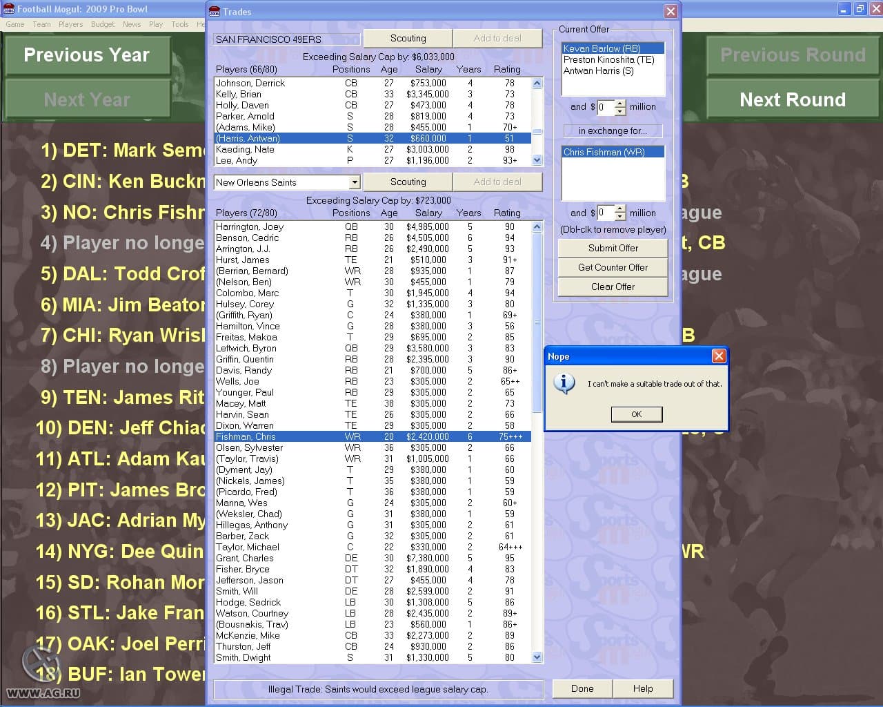883x707 pixels.
Task: Click Add to deal for Saints list
Action: tap(497, 182)
